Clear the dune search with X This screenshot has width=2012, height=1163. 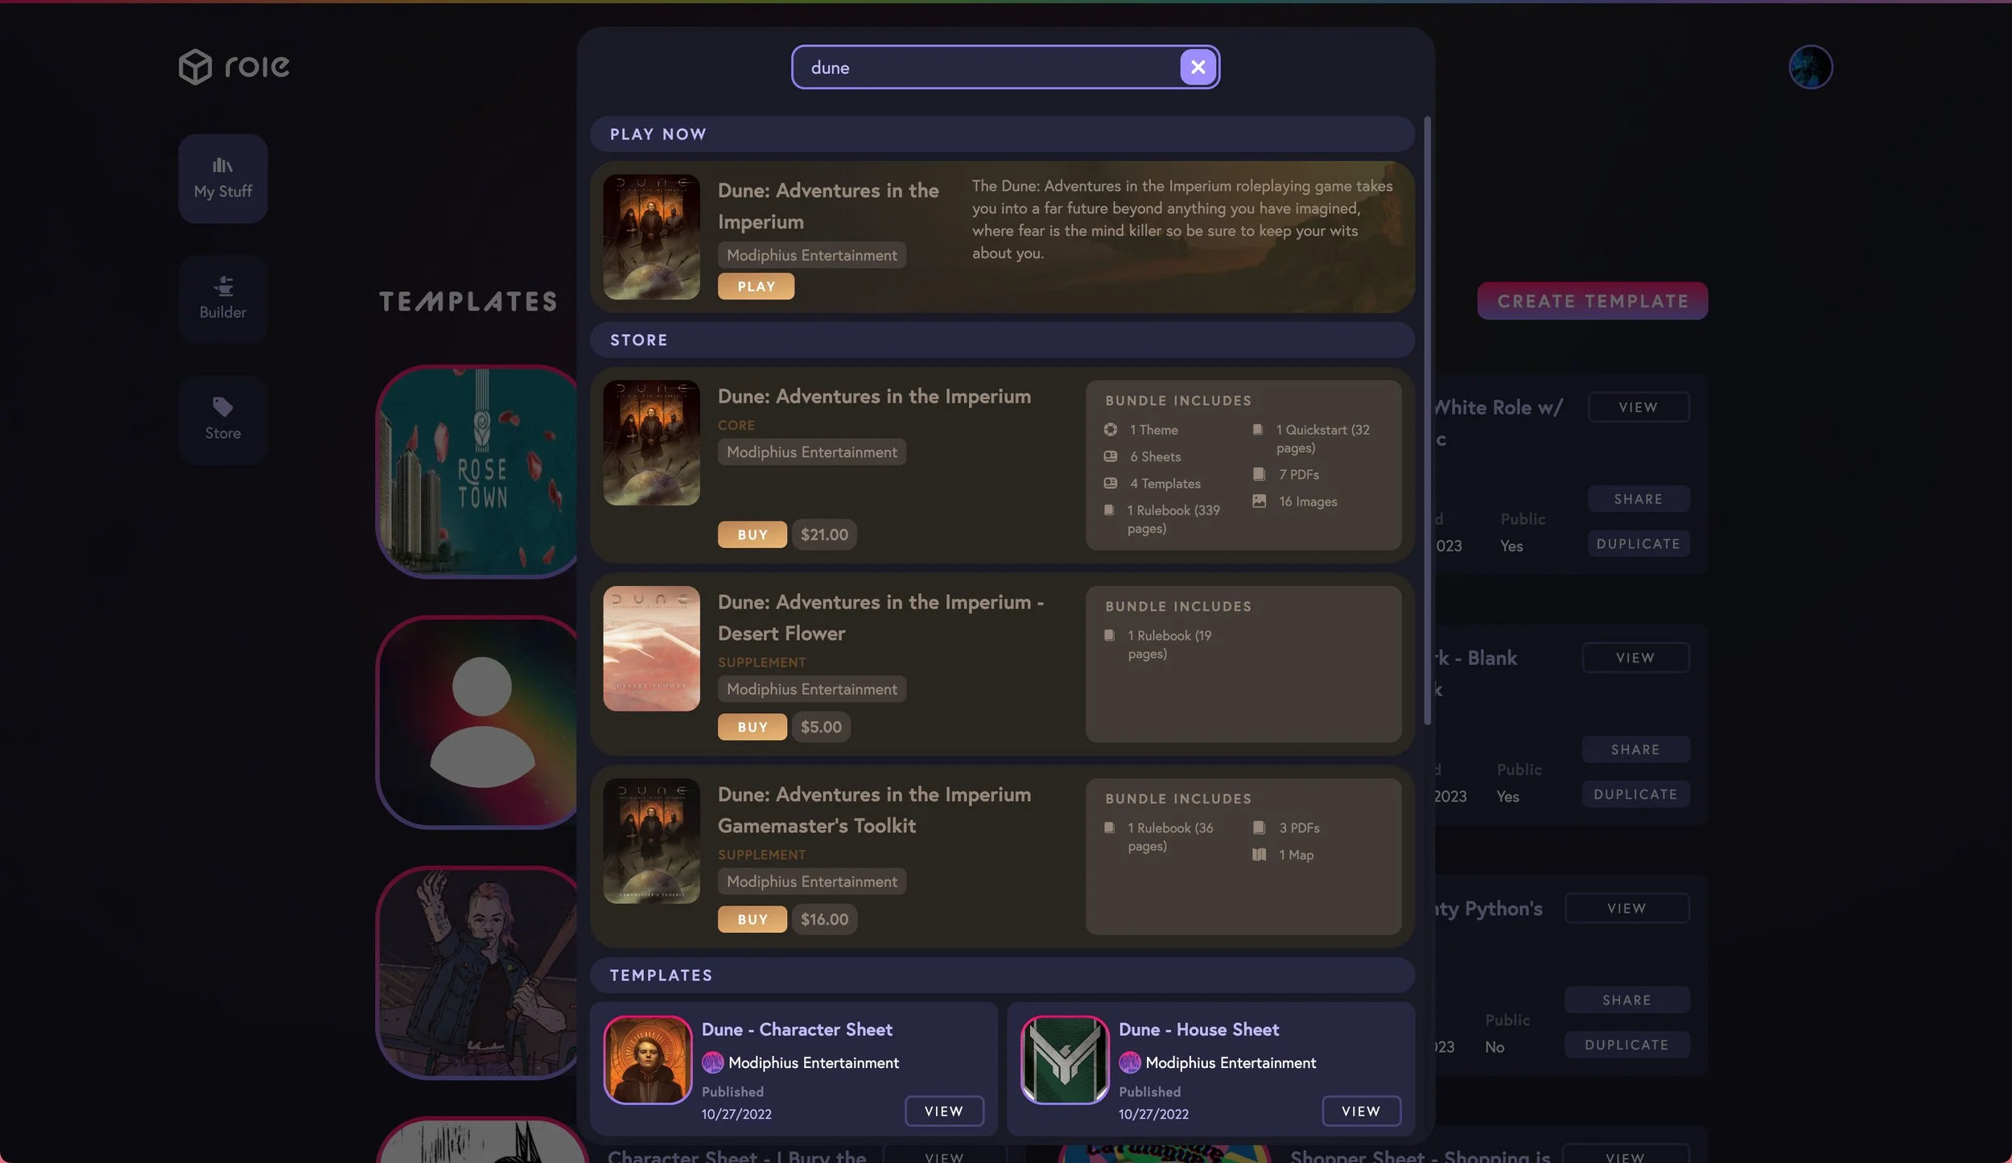pos(1198,67)
